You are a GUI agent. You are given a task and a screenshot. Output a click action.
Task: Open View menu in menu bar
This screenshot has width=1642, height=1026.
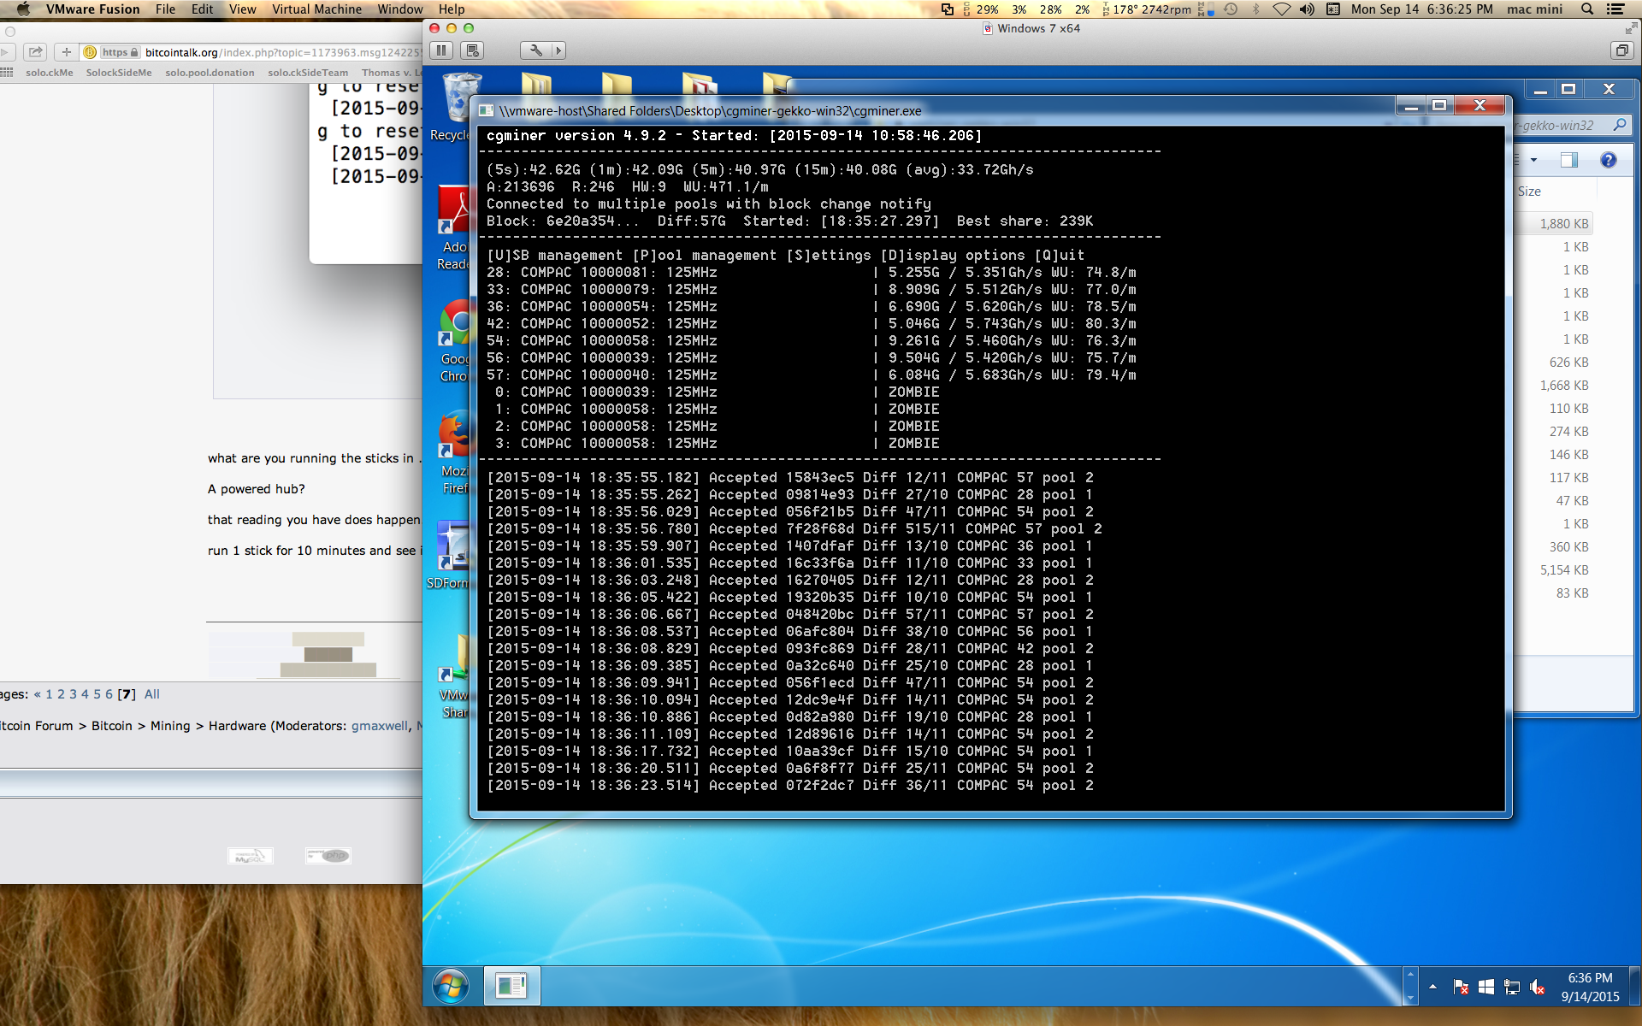pos(243,9)
